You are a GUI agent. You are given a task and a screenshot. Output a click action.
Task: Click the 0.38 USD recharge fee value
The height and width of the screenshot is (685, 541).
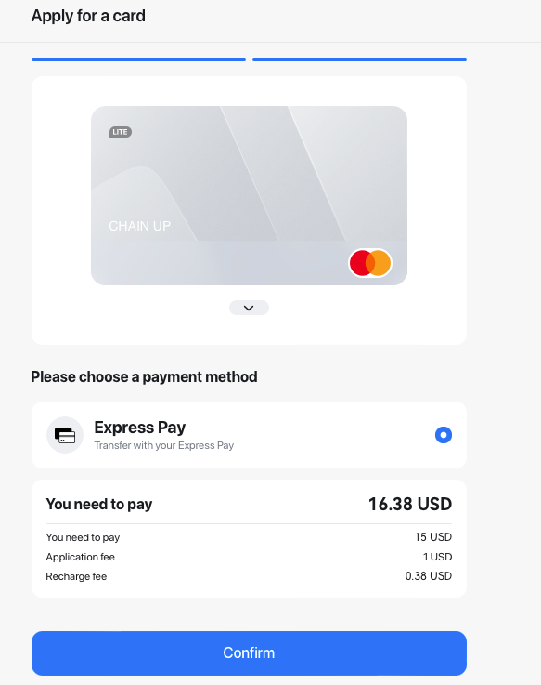coord(429,576)
